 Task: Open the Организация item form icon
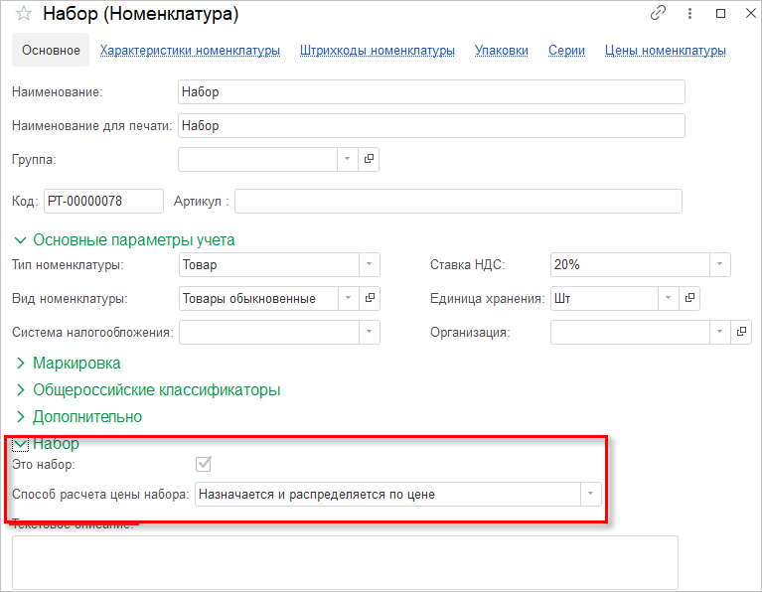pyautogui.click(x=741, y=332)
